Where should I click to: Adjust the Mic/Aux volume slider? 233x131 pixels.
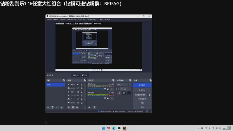[x=97, y=89]
